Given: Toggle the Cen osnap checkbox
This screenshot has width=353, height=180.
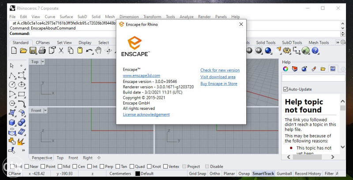Looking at the screenshot, I should [75, 166].
